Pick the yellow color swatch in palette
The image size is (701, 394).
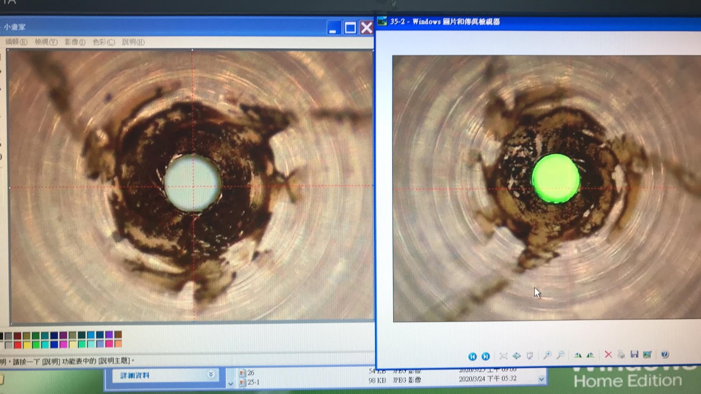point(27,345)
